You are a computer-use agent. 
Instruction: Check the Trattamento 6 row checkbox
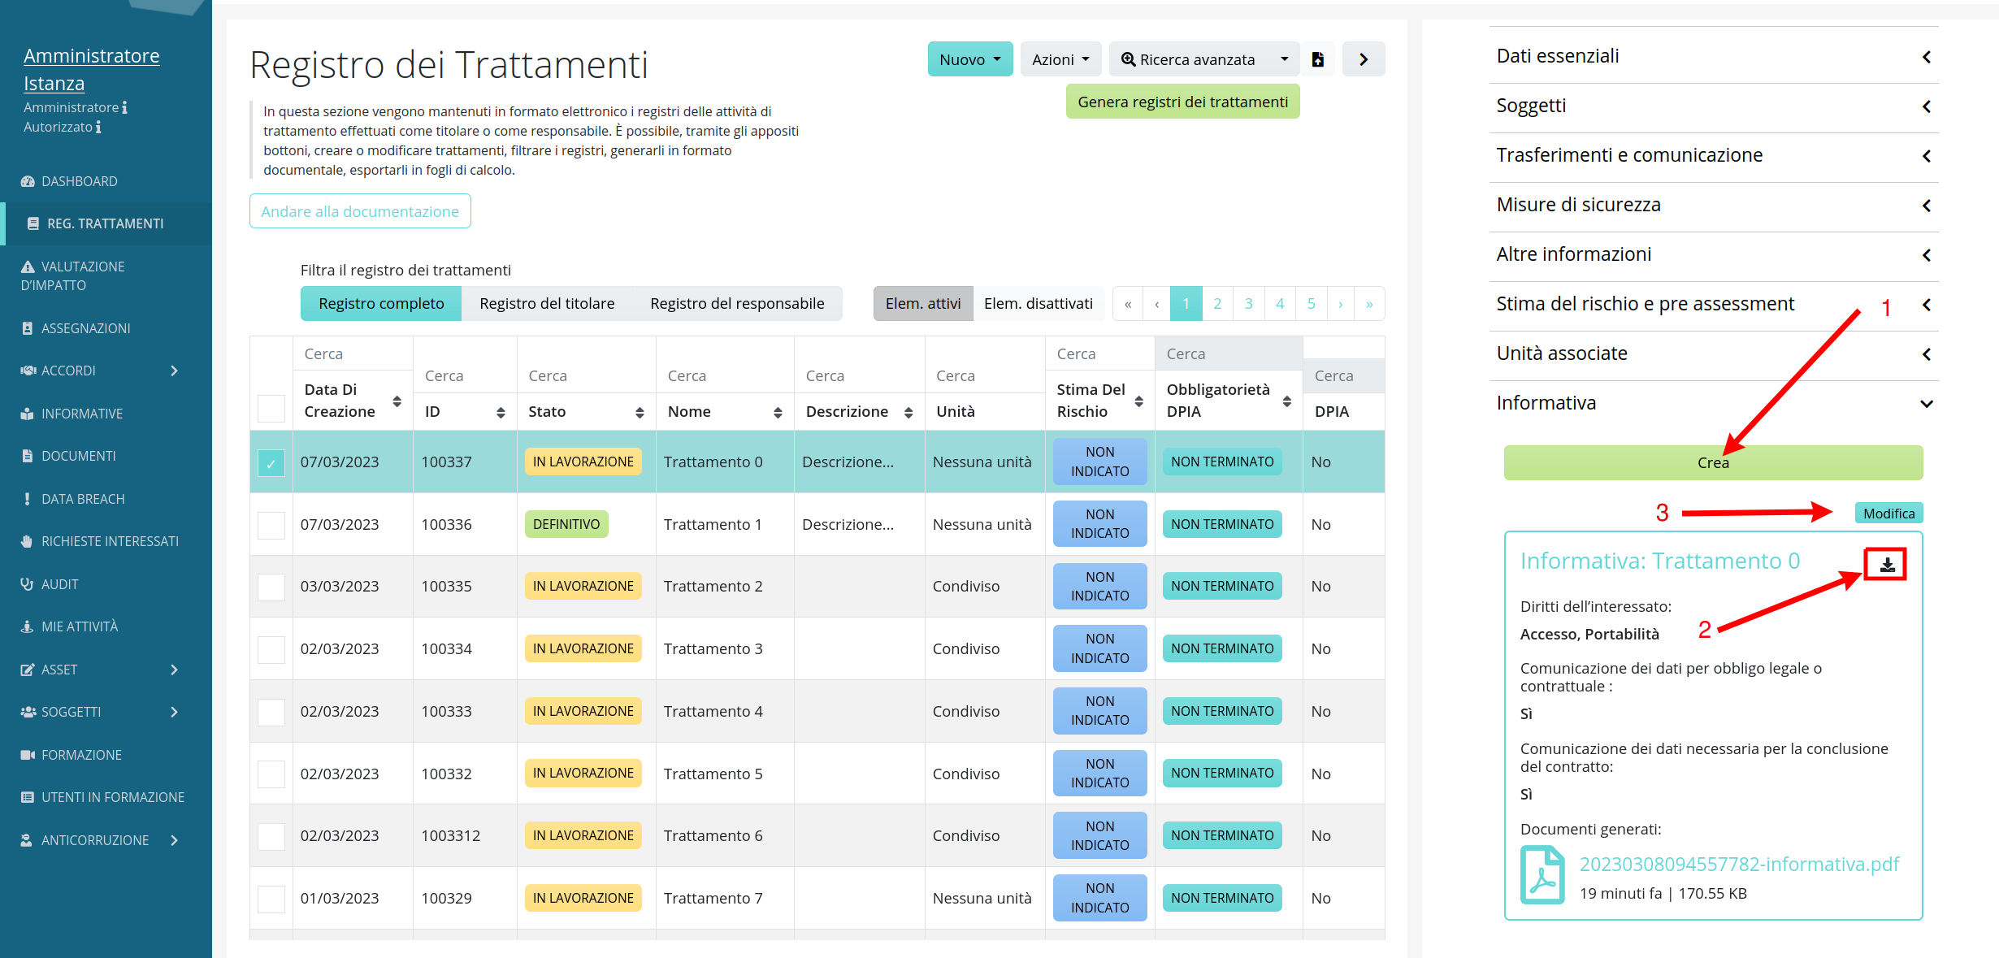(x=271, y=836)
